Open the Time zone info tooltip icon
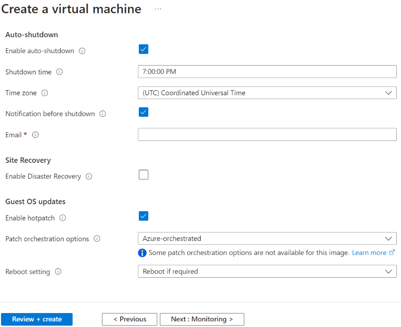 (44, 93)
